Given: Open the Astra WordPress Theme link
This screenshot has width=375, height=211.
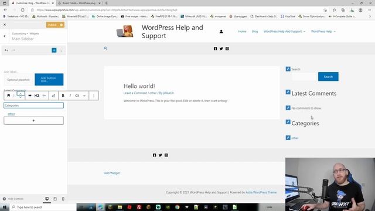Looking at the screenshot, I should tap(261, 192).
